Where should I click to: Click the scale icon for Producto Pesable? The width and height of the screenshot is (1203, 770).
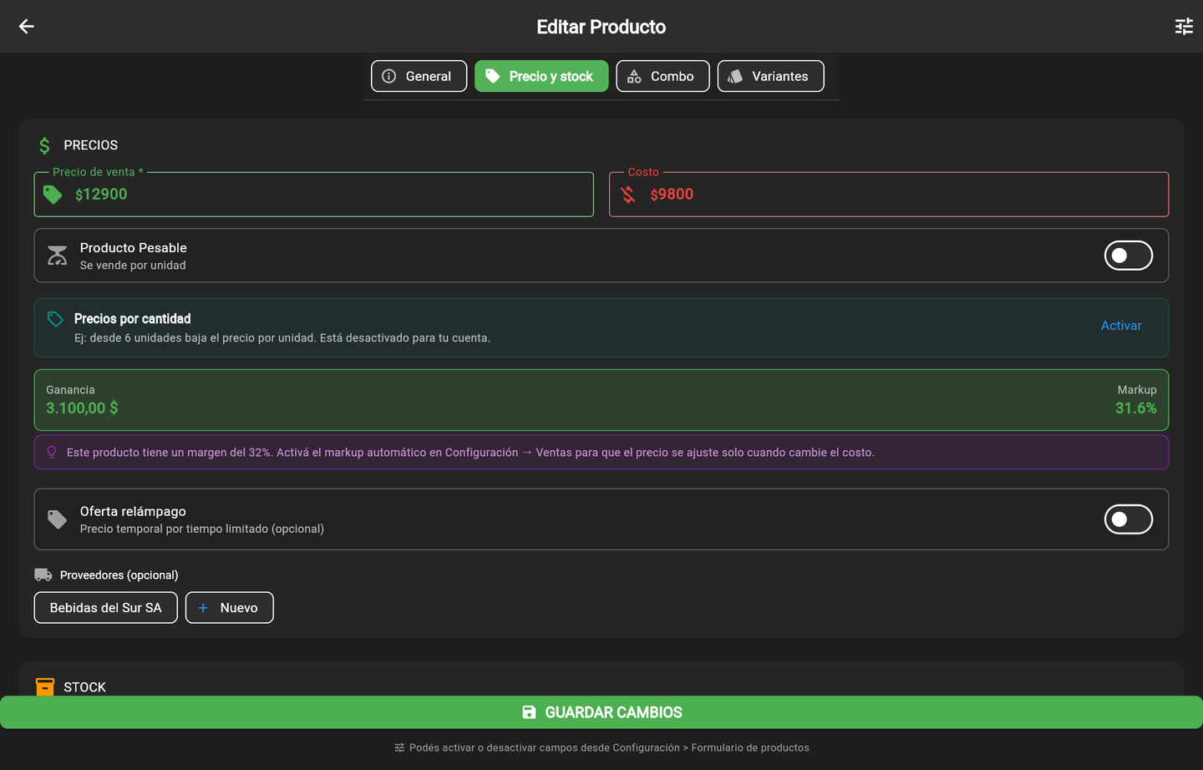click(x=58, y=256)
